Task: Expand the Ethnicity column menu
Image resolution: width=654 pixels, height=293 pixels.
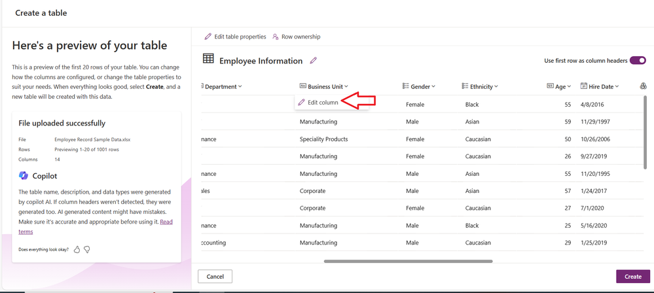Action: pyautogui.click(x=496, y=87)
